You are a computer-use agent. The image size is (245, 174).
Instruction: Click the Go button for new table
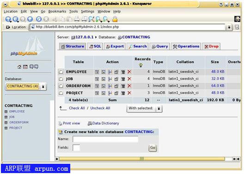(x=153, y=148)
